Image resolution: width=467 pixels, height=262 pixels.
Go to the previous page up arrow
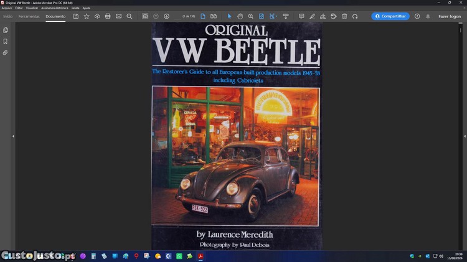coord(156,16)
